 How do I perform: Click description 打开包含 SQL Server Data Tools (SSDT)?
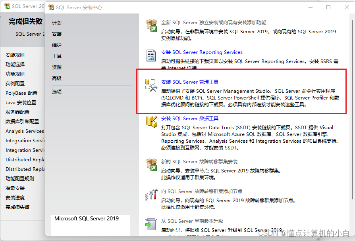point(250,138)
